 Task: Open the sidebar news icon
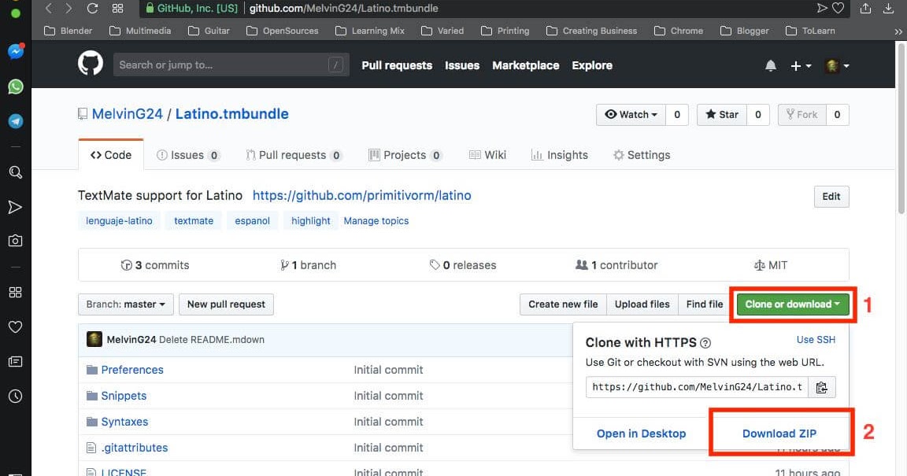click(x=16, y=361)
